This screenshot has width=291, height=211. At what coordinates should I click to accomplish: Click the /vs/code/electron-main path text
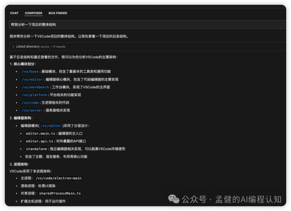58,178
